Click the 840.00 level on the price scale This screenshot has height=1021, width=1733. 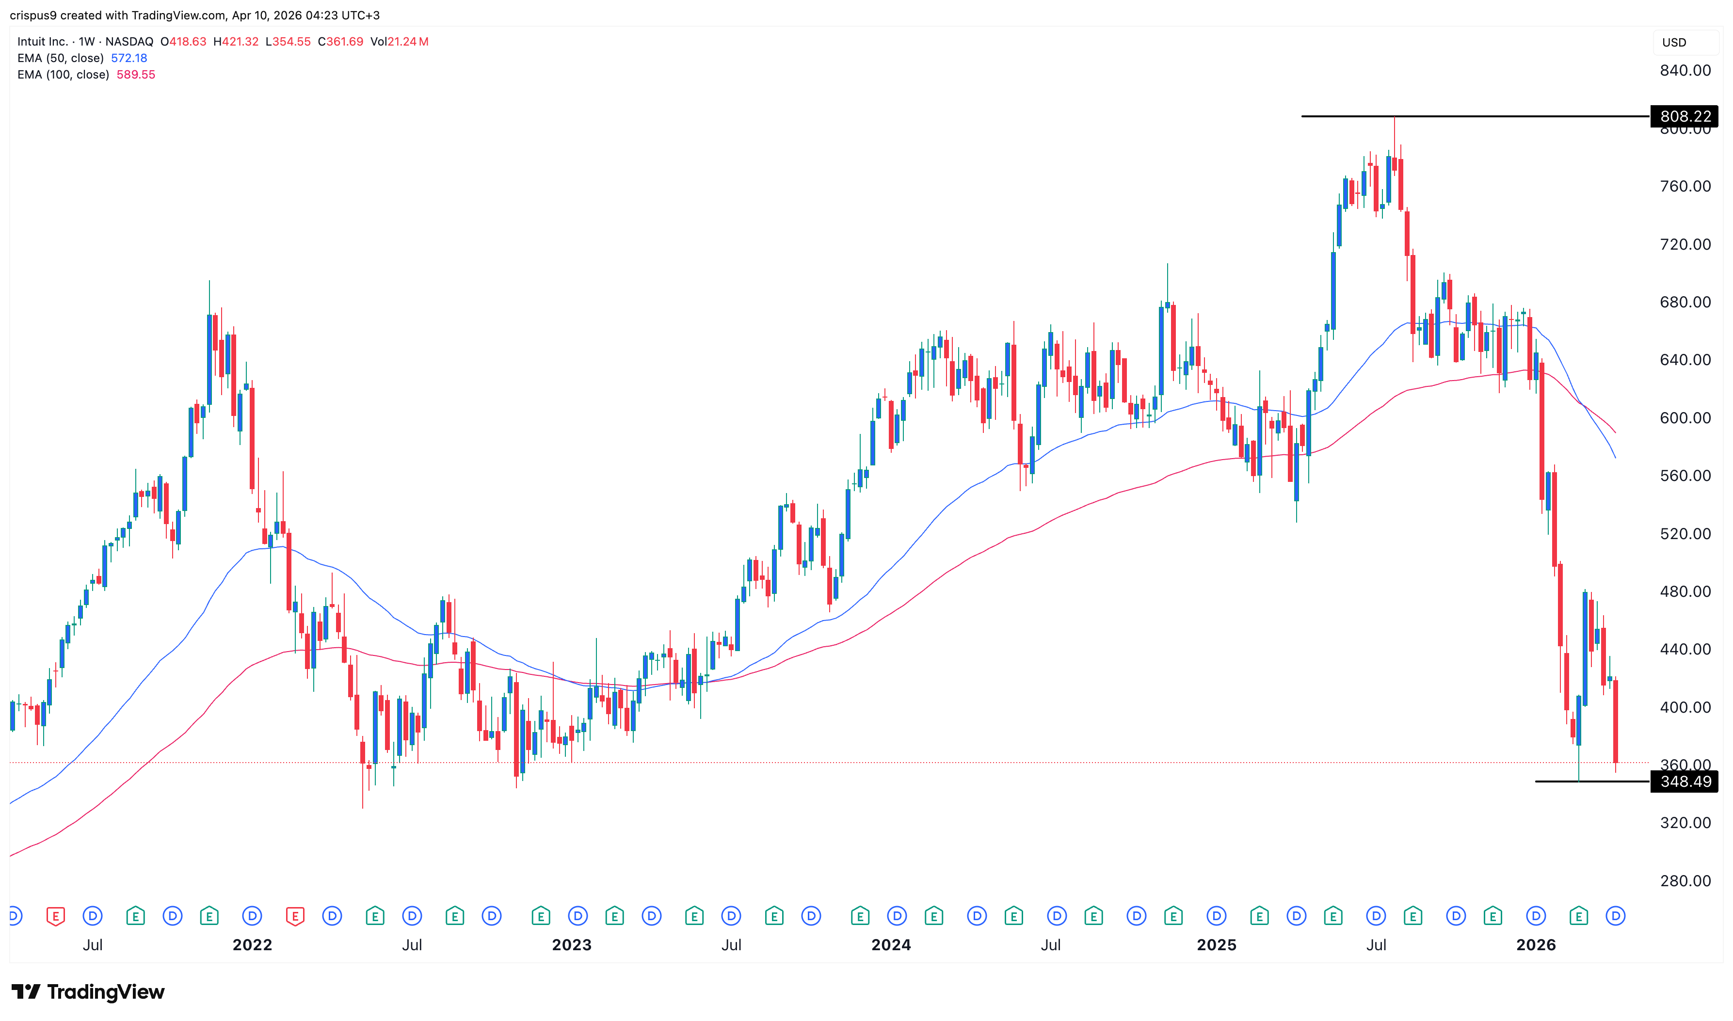point(1685,70)
